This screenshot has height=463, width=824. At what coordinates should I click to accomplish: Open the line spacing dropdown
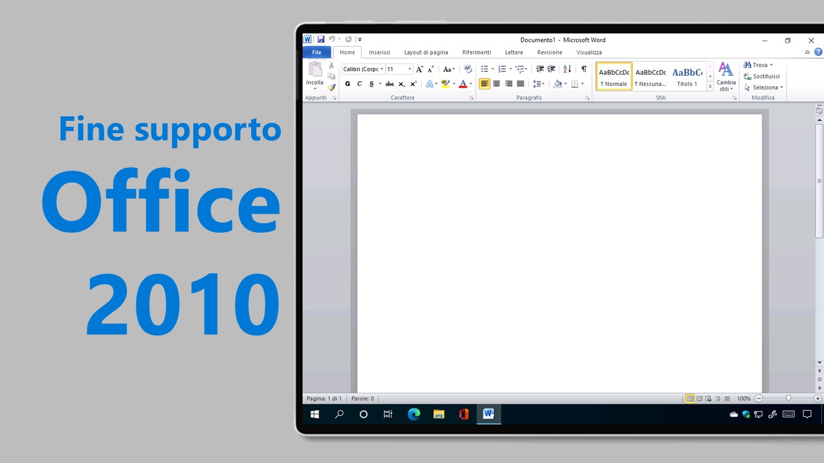click(x=539, y=84)
